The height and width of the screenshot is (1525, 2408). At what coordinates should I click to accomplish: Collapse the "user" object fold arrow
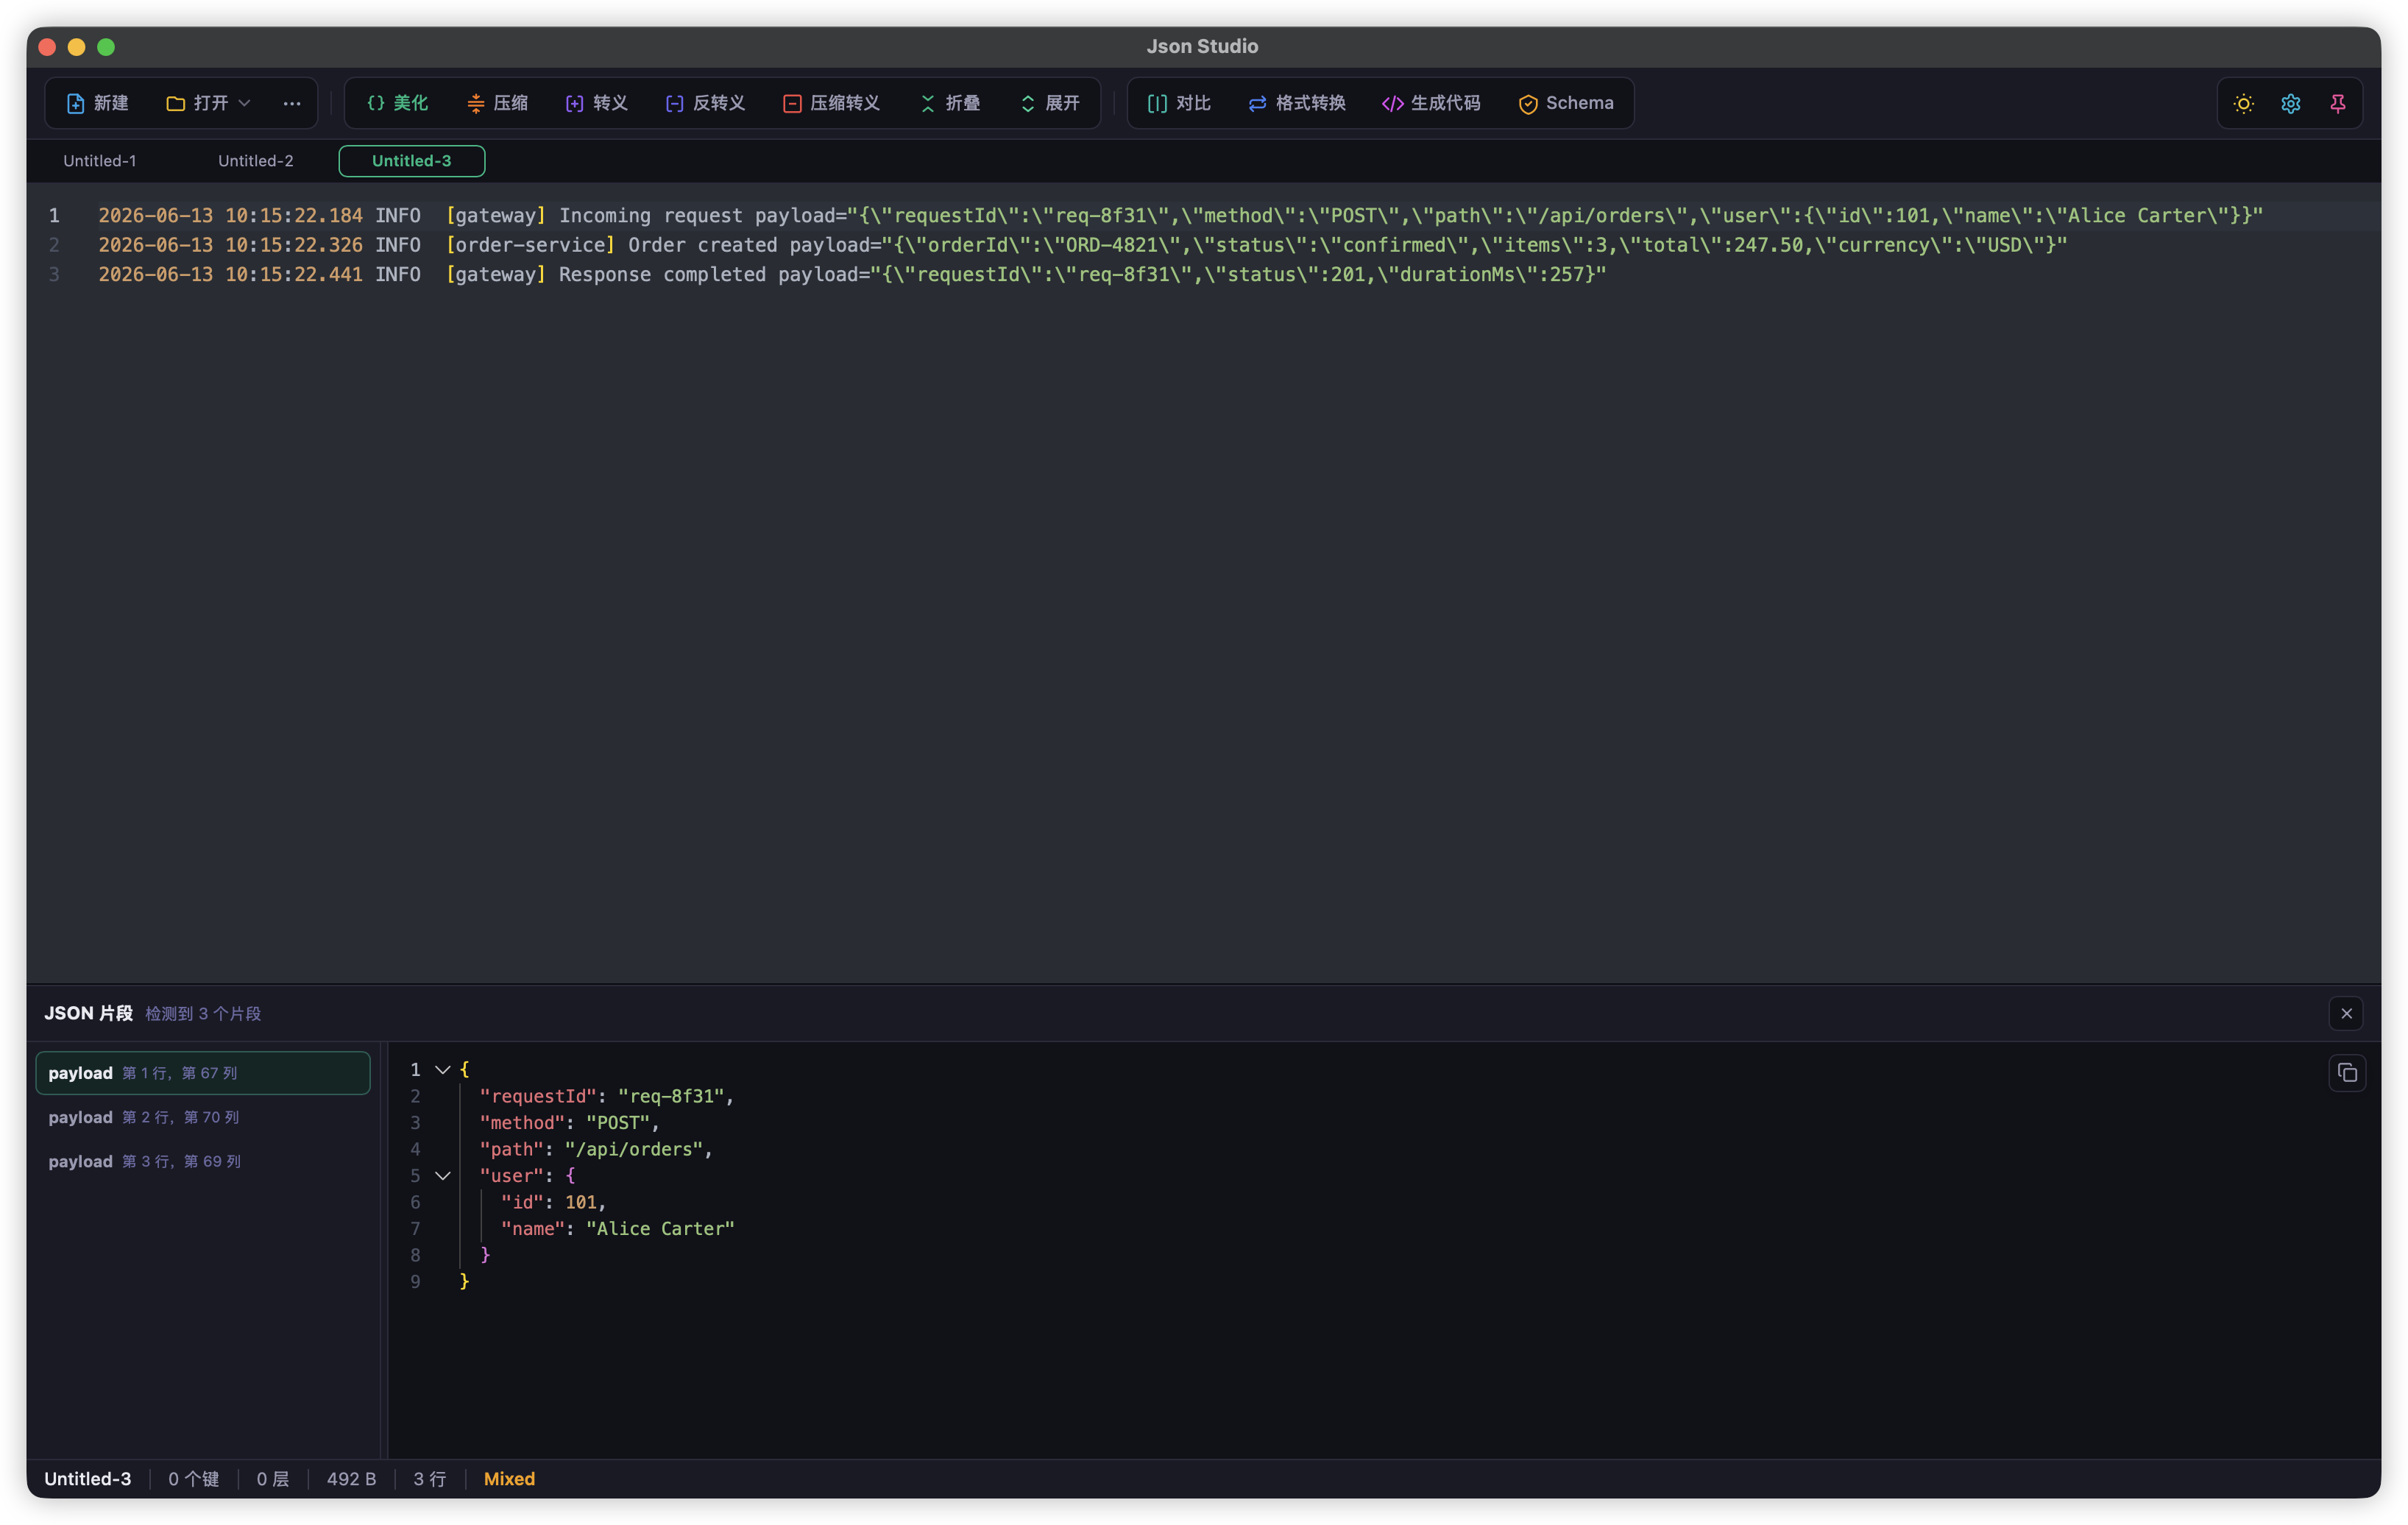point(442,1176)
